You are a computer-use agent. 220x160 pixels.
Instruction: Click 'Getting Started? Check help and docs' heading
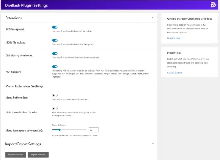pyautogui.click(x=190, y=19)
